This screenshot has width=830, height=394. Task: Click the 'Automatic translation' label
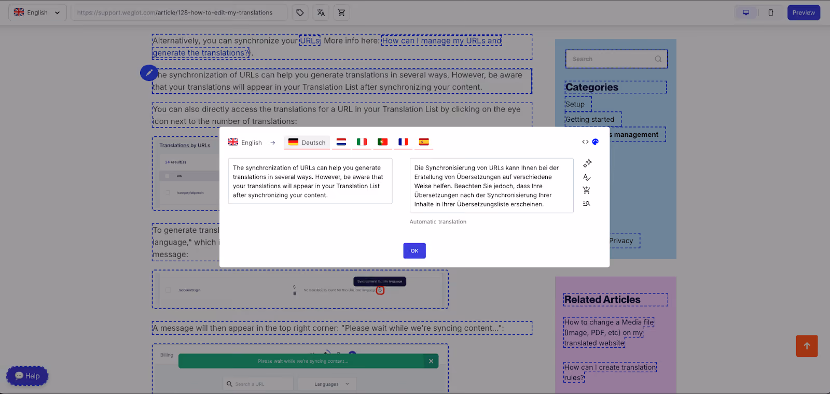click(x=438, y=222)
